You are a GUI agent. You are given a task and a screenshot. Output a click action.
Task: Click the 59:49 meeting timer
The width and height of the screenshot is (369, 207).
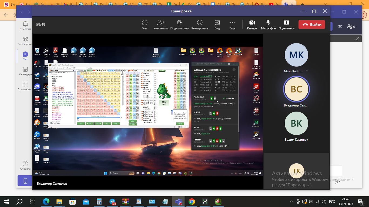[x=41, y=25]
